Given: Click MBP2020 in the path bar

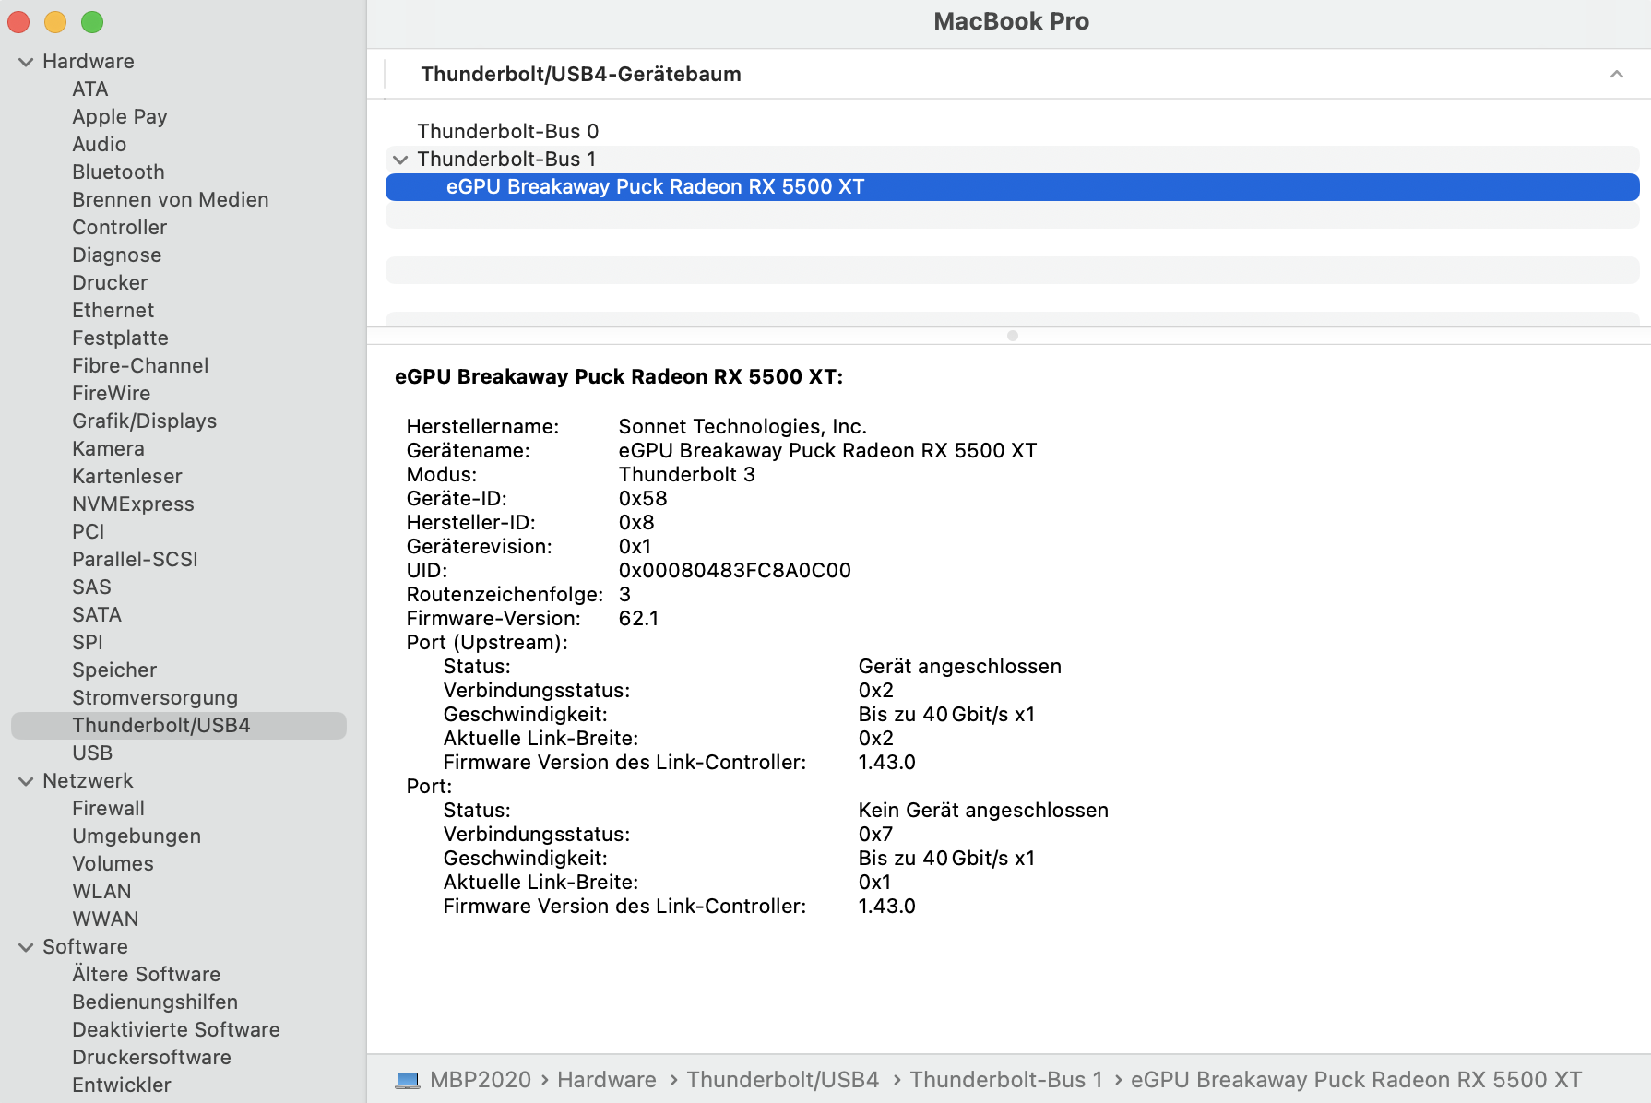Looking at the screenshot, I should 481,1080.
